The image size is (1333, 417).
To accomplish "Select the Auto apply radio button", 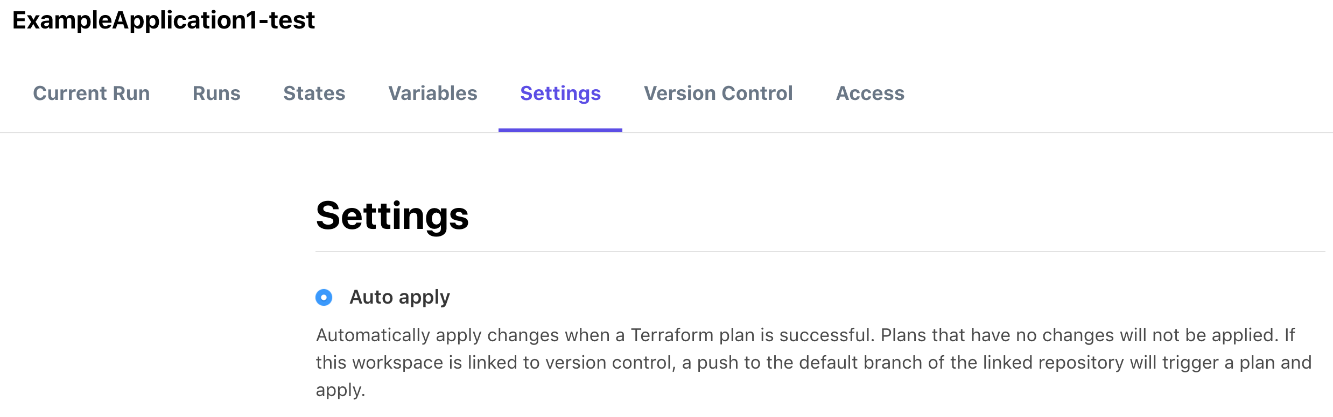I will click(x=324, y=297).
